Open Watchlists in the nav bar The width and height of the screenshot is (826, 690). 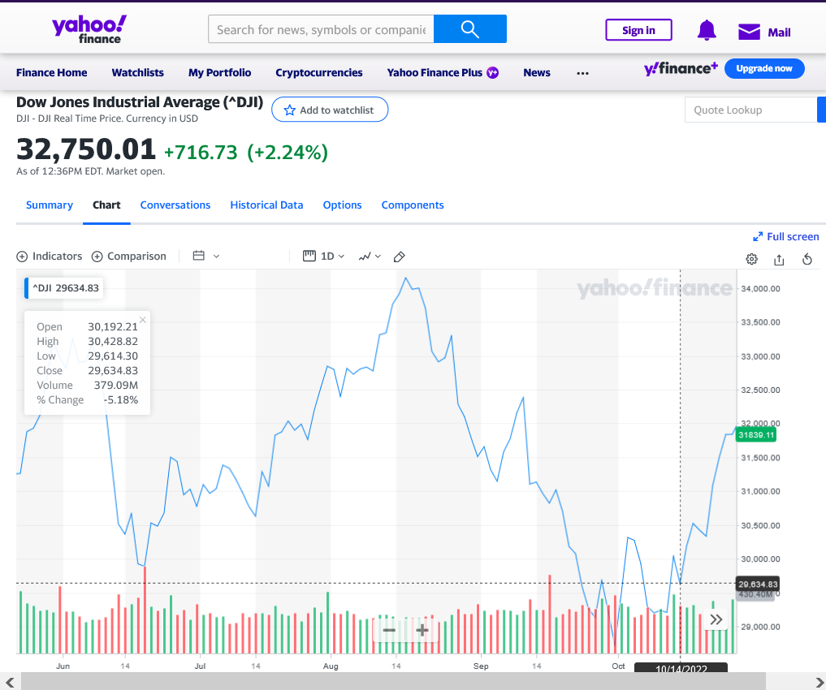[x=137, y=72]
